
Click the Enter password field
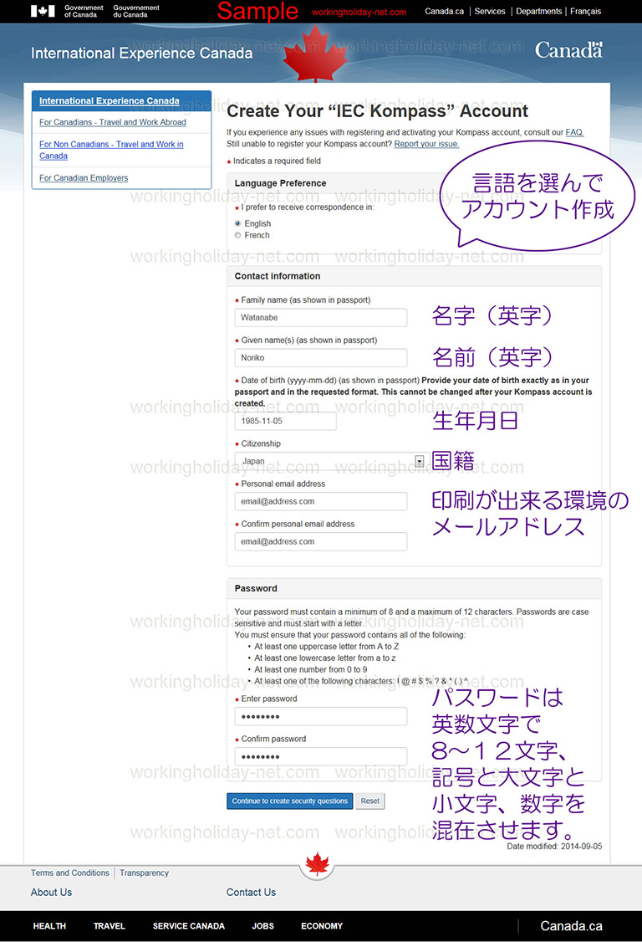tap(321, 717)
